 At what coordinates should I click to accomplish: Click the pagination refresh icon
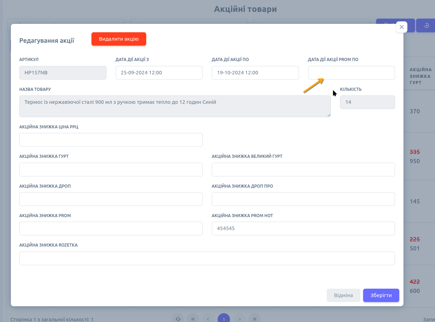click(178, 319)
